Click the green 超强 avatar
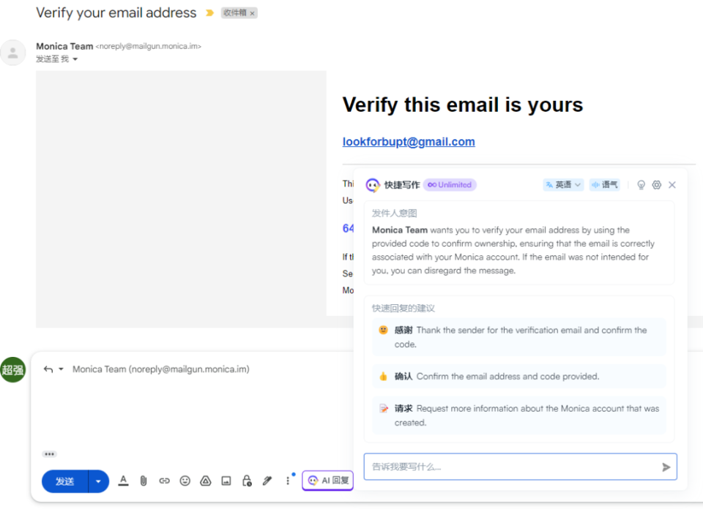Viewport: 703px width, 509px height. [13, 370]
